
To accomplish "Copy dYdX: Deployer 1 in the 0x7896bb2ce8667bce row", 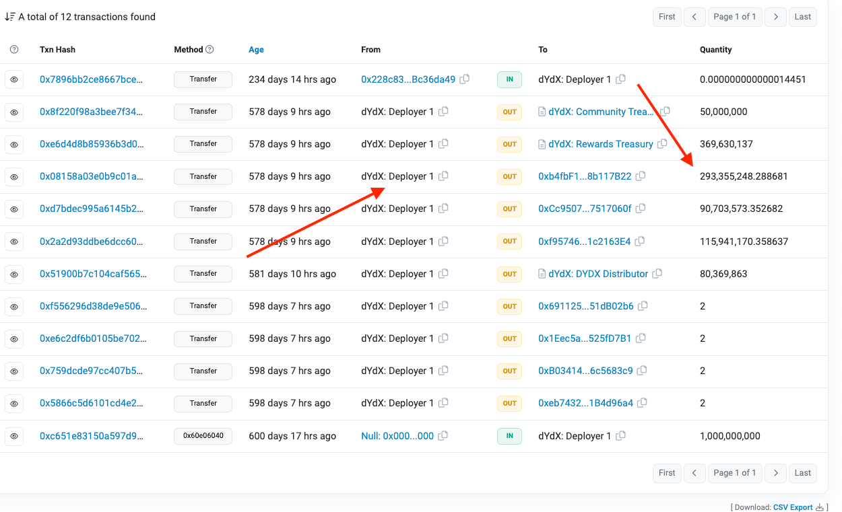I will coord(620,79).
